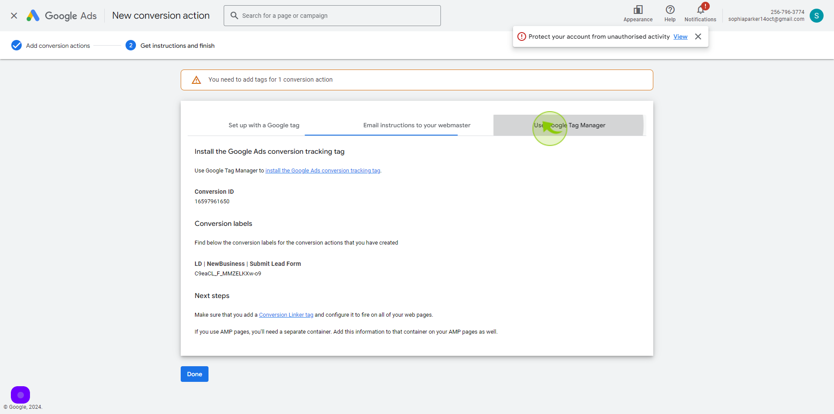Switch to Email instructions to your webmaster tab

pos(417,125)
